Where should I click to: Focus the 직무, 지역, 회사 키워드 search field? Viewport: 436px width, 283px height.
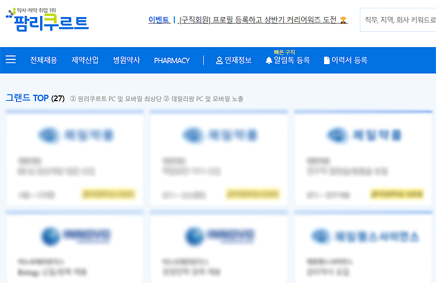coord(398,20)
